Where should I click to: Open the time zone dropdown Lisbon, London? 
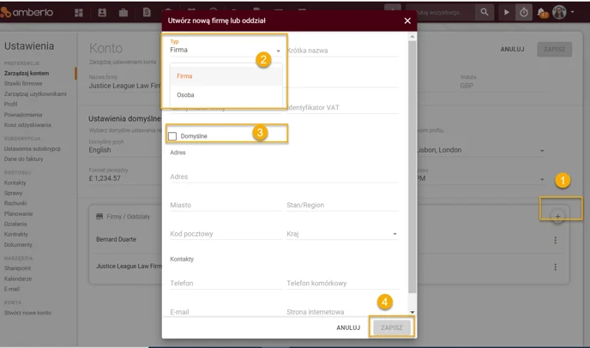tap(480, 150)
